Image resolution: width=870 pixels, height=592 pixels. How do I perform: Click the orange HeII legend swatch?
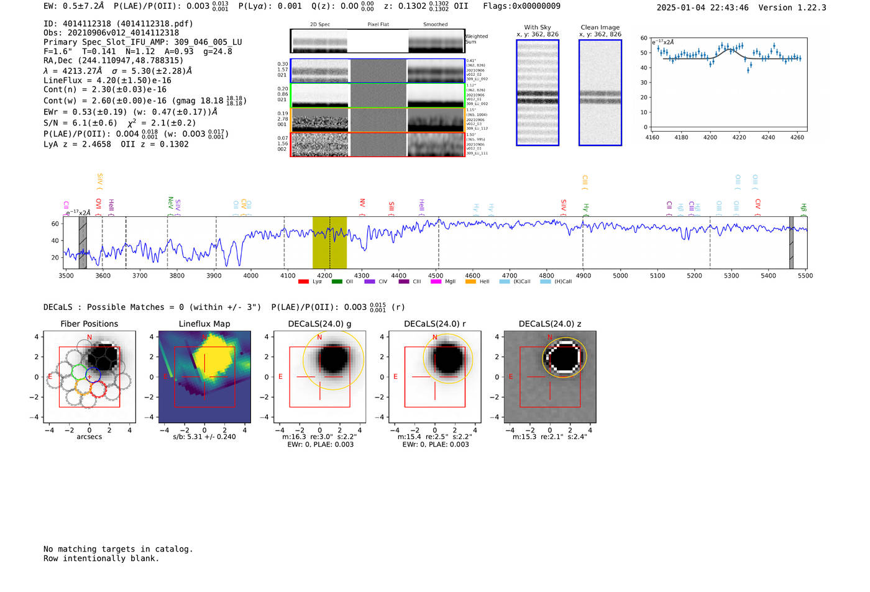tap(470, 282)
